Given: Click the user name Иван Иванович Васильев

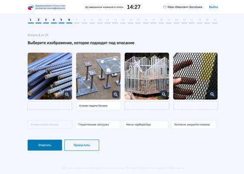Looking at the screenshot, I should [x=185, y=7].
